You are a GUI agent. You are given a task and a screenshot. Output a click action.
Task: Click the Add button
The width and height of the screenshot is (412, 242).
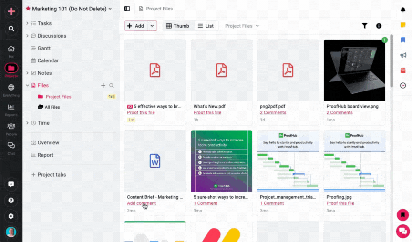(136, 26)
